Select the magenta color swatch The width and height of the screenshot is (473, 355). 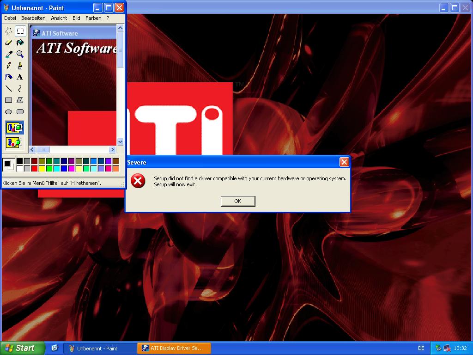(72, 168)
